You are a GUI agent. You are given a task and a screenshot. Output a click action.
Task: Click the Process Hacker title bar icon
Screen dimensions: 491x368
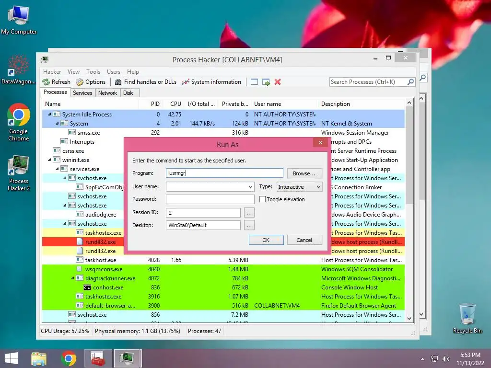click(x=45, y=59)
